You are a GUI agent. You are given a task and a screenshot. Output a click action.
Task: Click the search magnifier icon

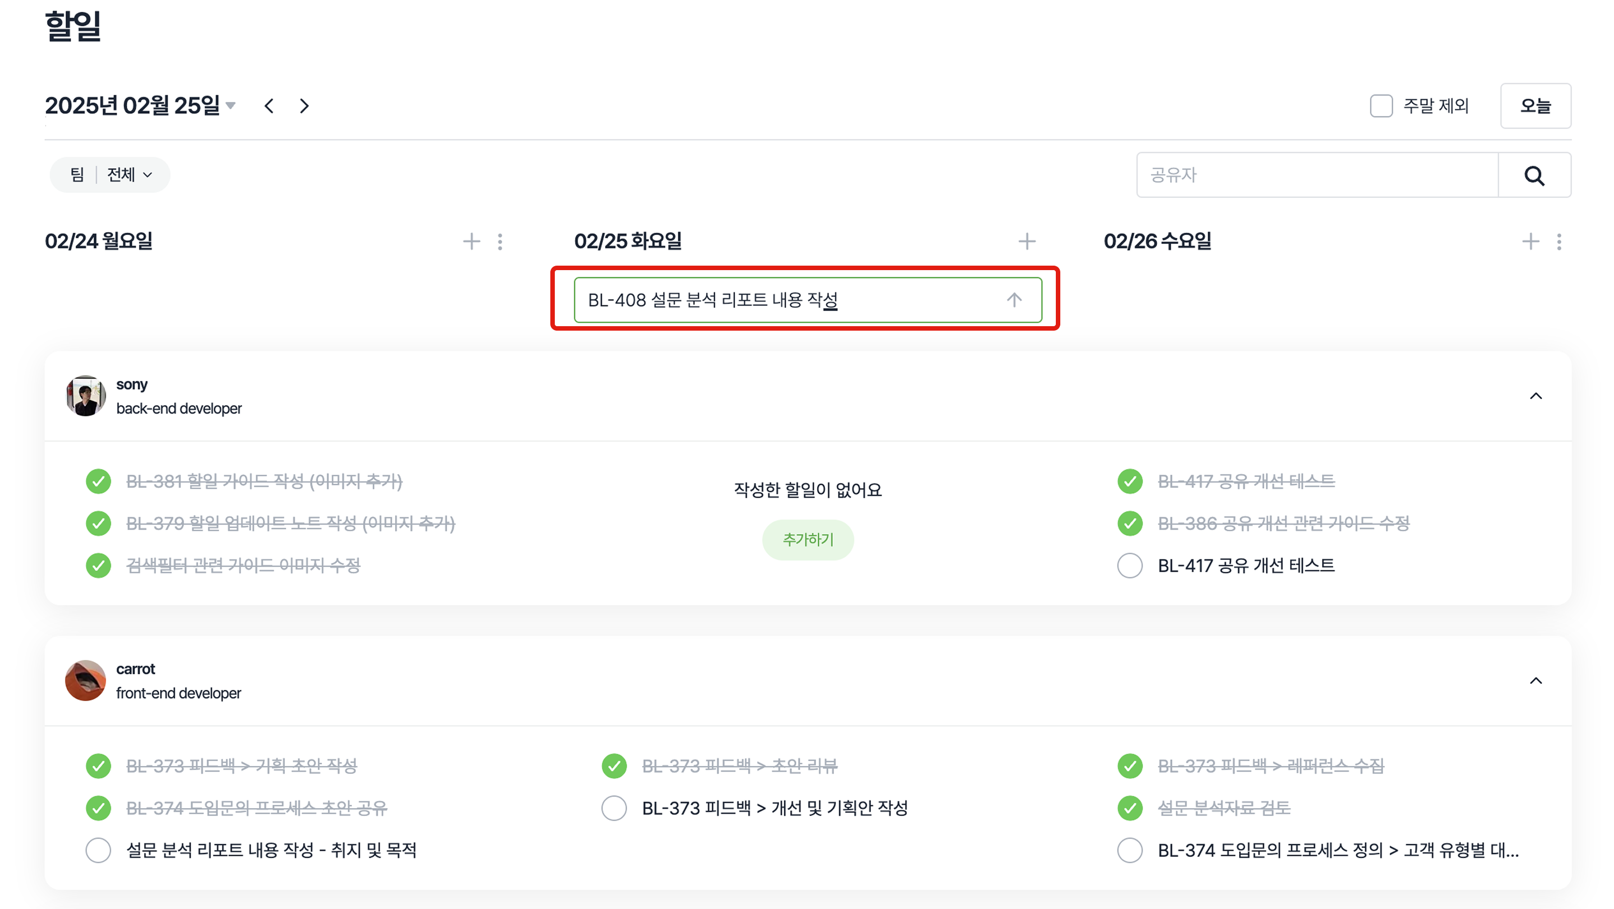click(1534, 175)
